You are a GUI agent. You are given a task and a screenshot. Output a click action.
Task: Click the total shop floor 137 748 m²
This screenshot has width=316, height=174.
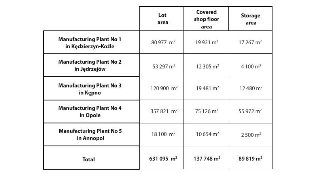(207, 159)
